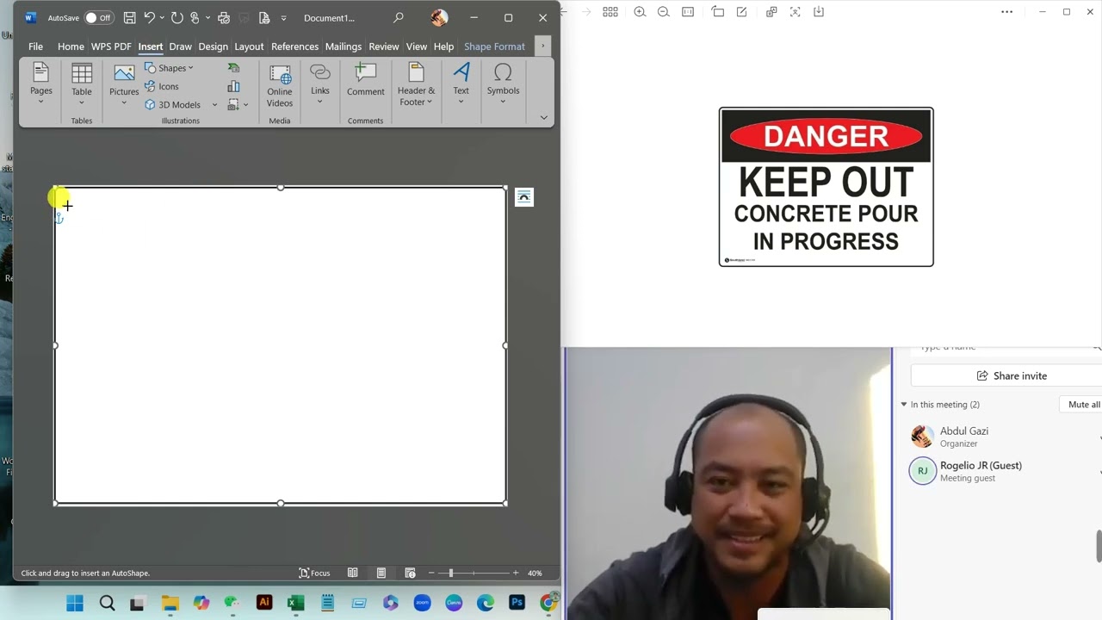Select participant Abdul Gazi
1102x620 pixels.
coord(964,437)
